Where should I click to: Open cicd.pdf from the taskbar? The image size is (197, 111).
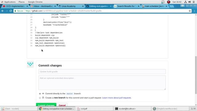click(x=94, y=109)
